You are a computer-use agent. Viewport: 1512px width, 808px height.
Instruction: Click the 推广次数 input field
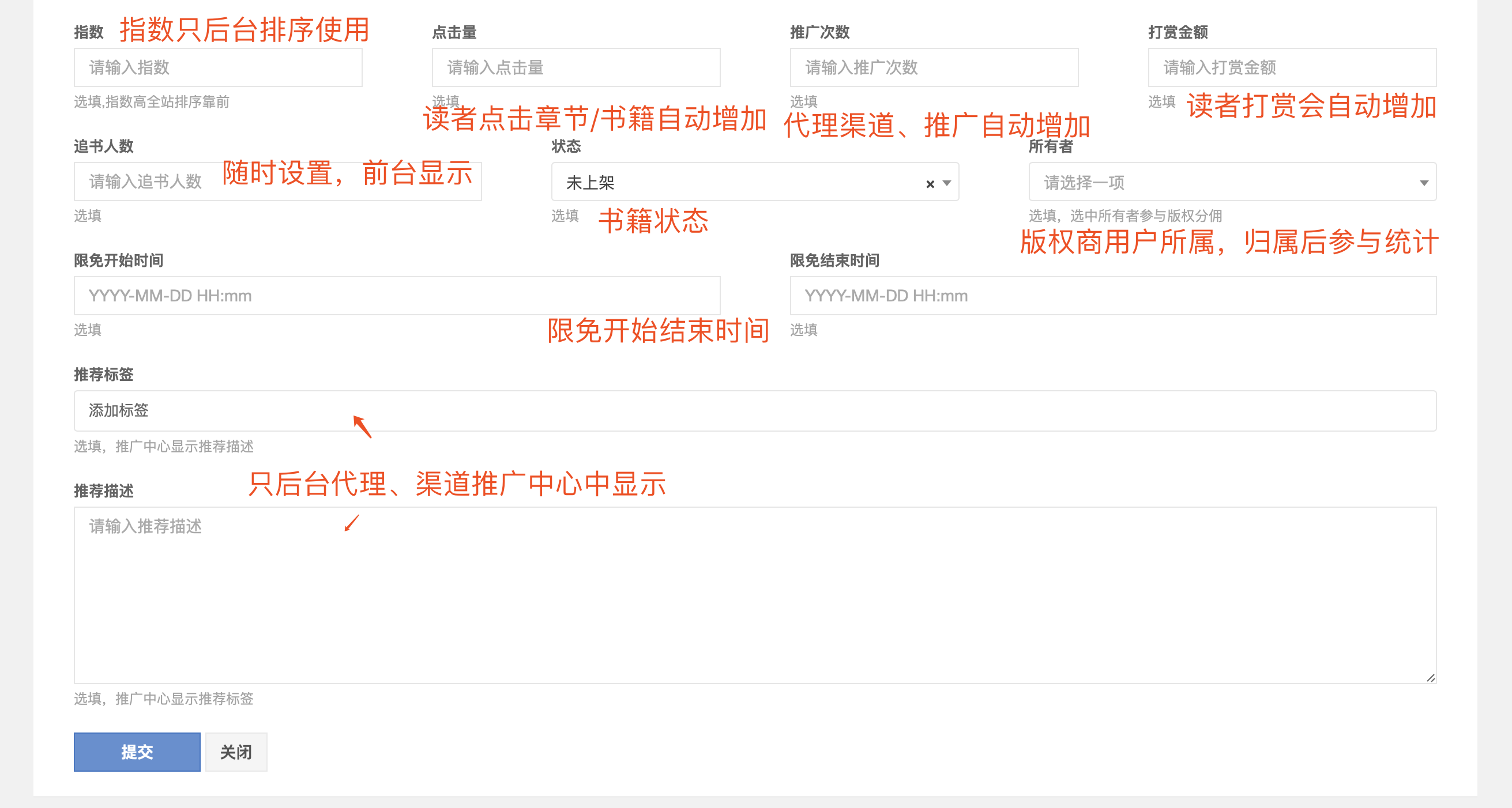pos(934,67)
